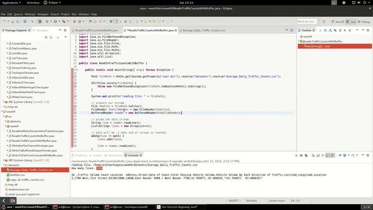Click the New file toolbar icon

[x=4, y=22]
